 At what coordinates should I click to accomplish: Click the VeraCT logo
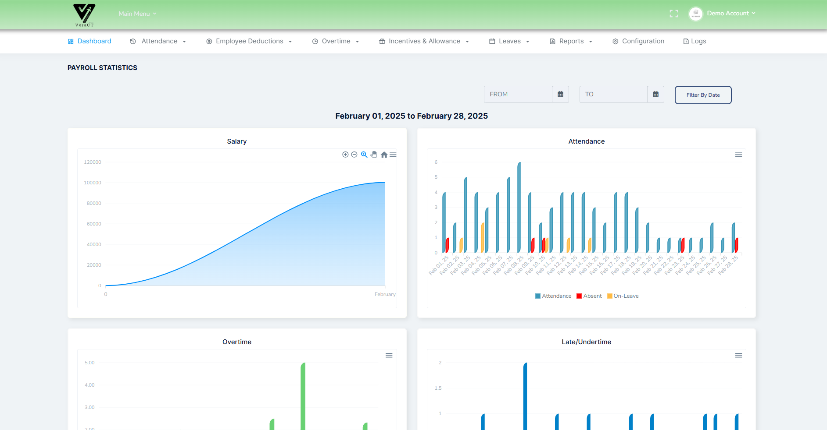83,14
